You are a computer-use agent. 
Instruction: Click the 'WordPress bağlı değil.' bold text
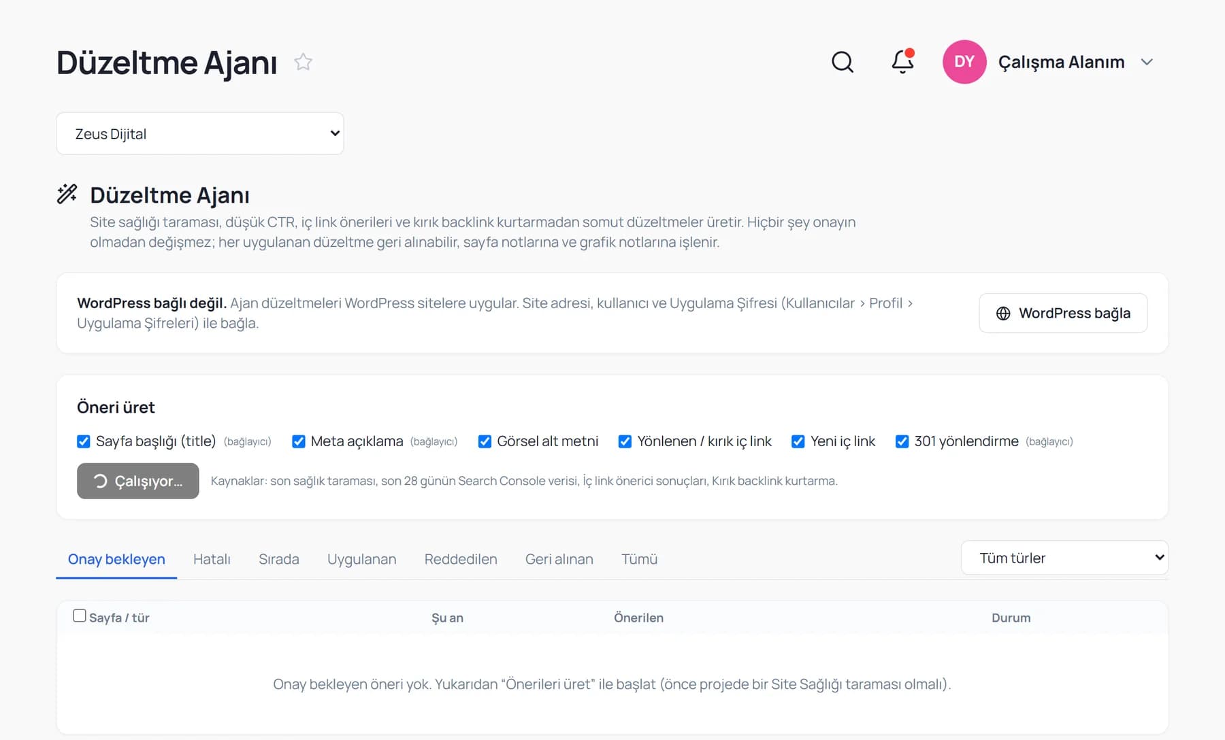pos(152,303)
